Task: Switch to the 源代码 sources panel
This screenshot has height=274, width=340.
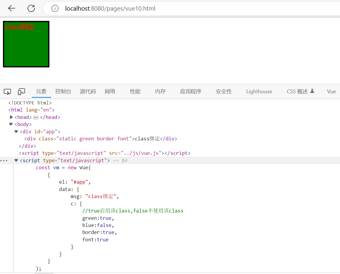Action: (x=87, y=92)
